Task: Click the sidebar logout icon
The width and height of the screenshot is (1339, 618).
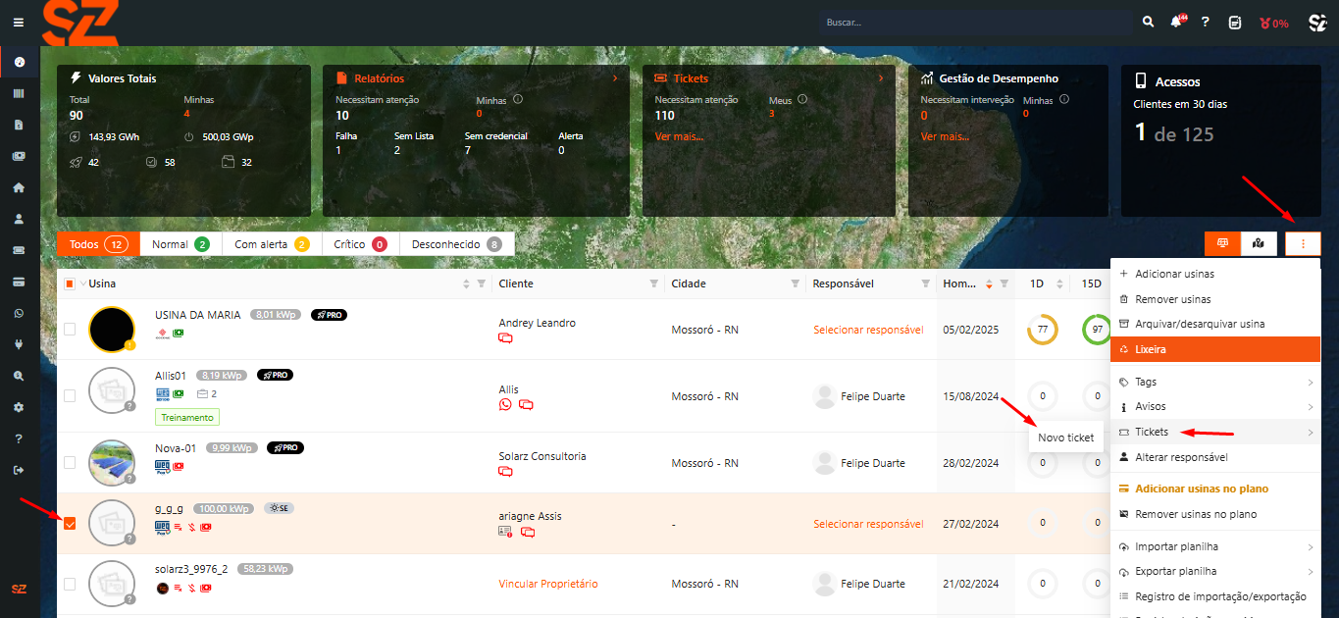Action: click(x=19, y=470)
